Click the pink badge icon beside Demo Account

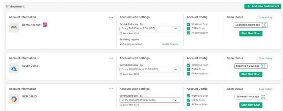pyautogui.click(x=44, y=25)
